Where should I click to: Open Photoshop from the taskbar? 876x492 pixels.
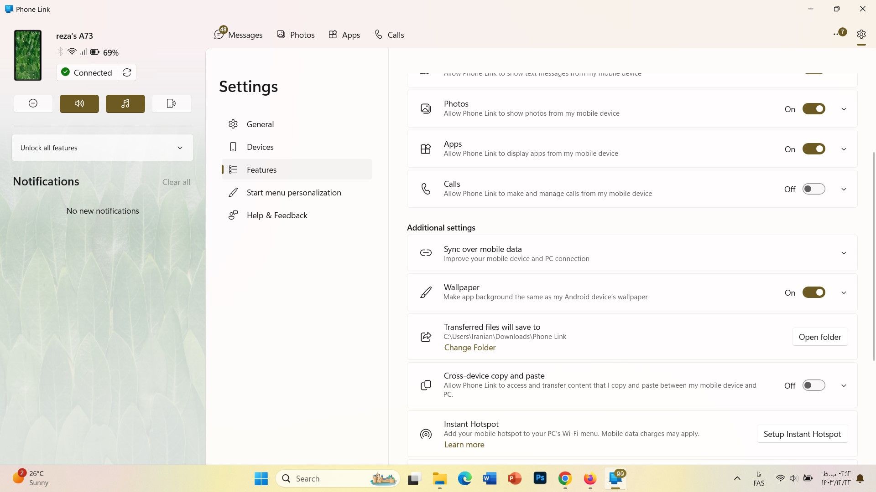pos(540,478)
